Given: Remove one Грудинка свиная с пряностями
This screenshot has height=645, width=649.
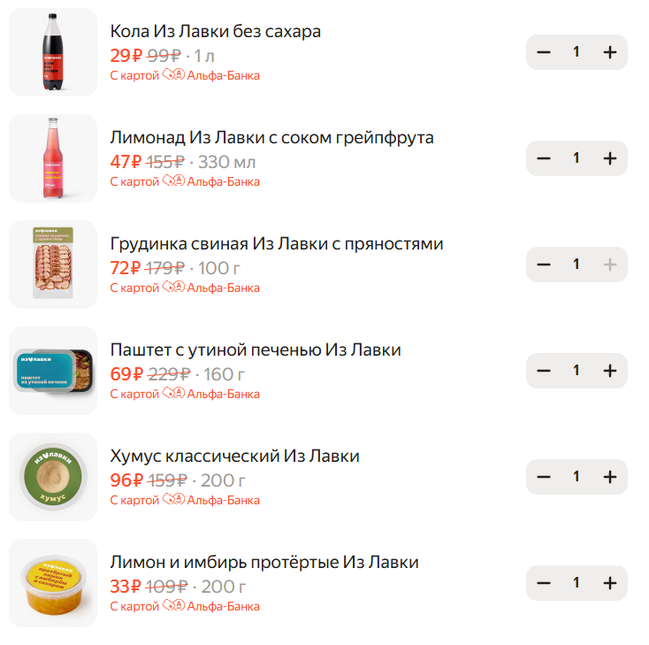Looking at the screenshot, I should click(x=544, y=265).
